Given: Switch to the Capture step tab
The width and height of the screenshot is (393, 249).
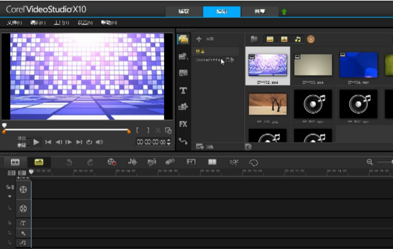Looking at the screenshot, I should click(184, 12).
